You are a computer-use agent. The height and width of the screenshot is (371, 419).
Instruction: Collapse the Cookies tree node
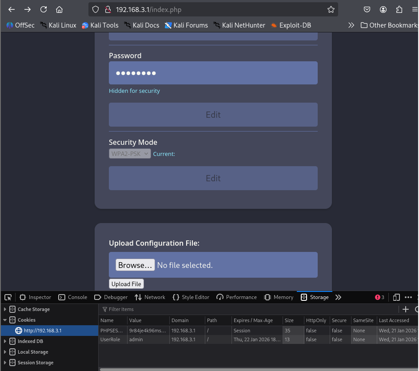5,320
